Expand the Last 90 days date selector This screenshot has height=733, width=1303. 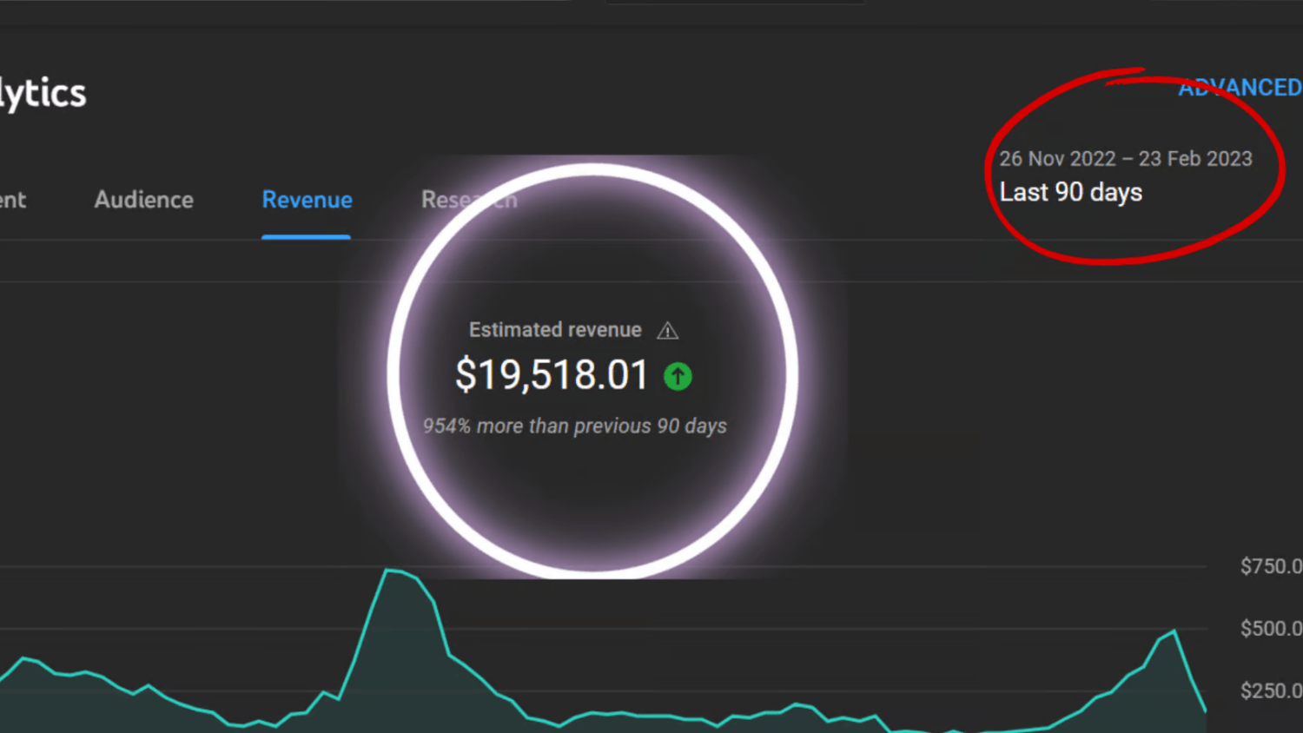tap(1070, 192)
